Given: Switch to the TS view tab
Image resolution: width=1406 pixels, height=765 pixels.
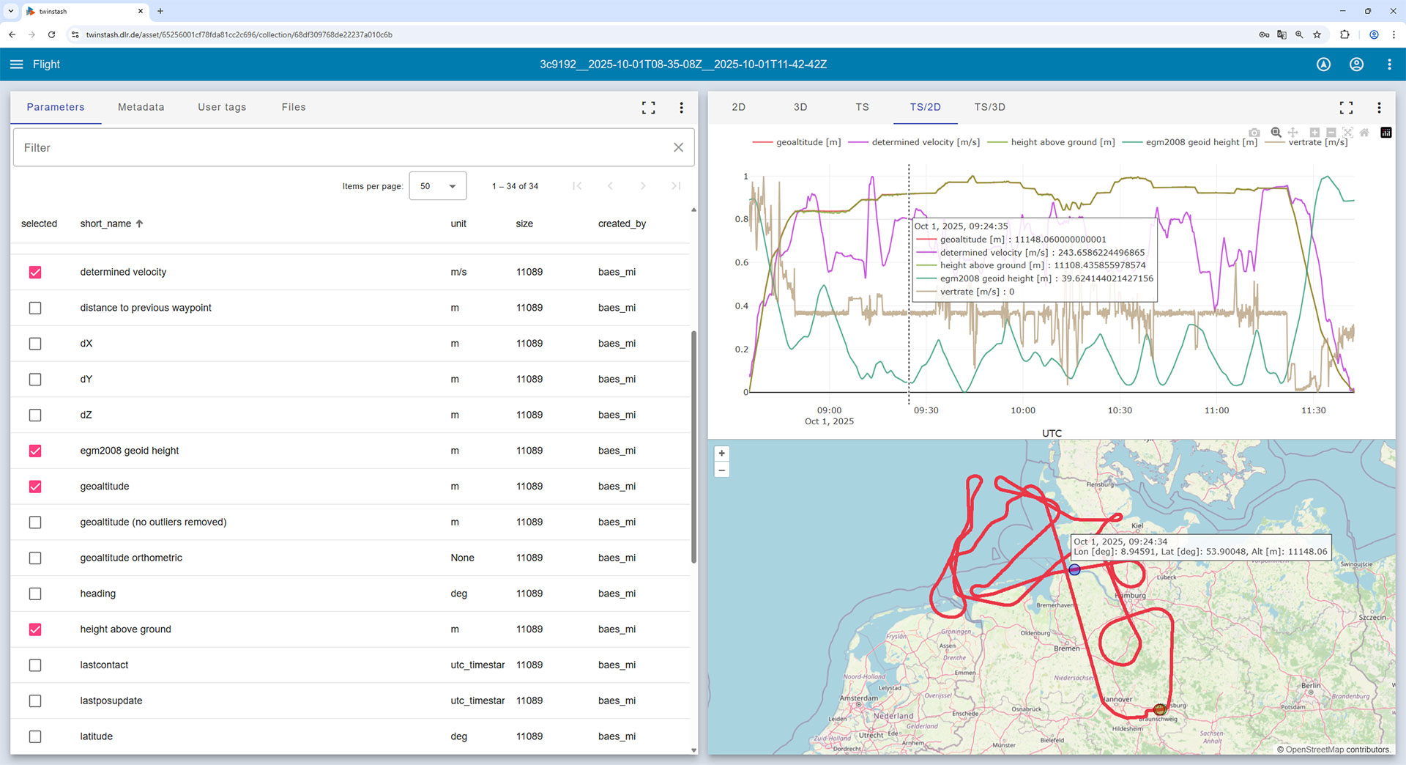Looking at the screenshot, I should point(863,107).
